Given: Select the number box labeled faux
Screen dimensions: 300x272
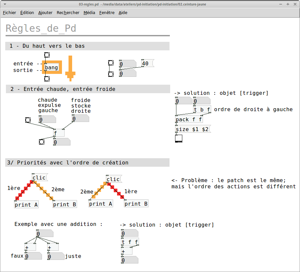Looking at the screenshot, I should point(33,256).
